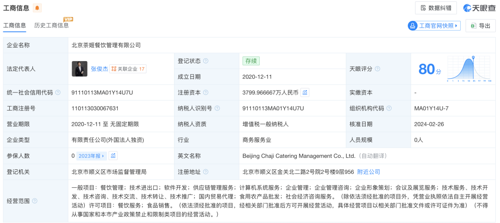Select 增值税一般纳税人 taxpayer qualification
Image resolution: width=500 pixels, height=223 pixels.
click(x=265, y=124)
